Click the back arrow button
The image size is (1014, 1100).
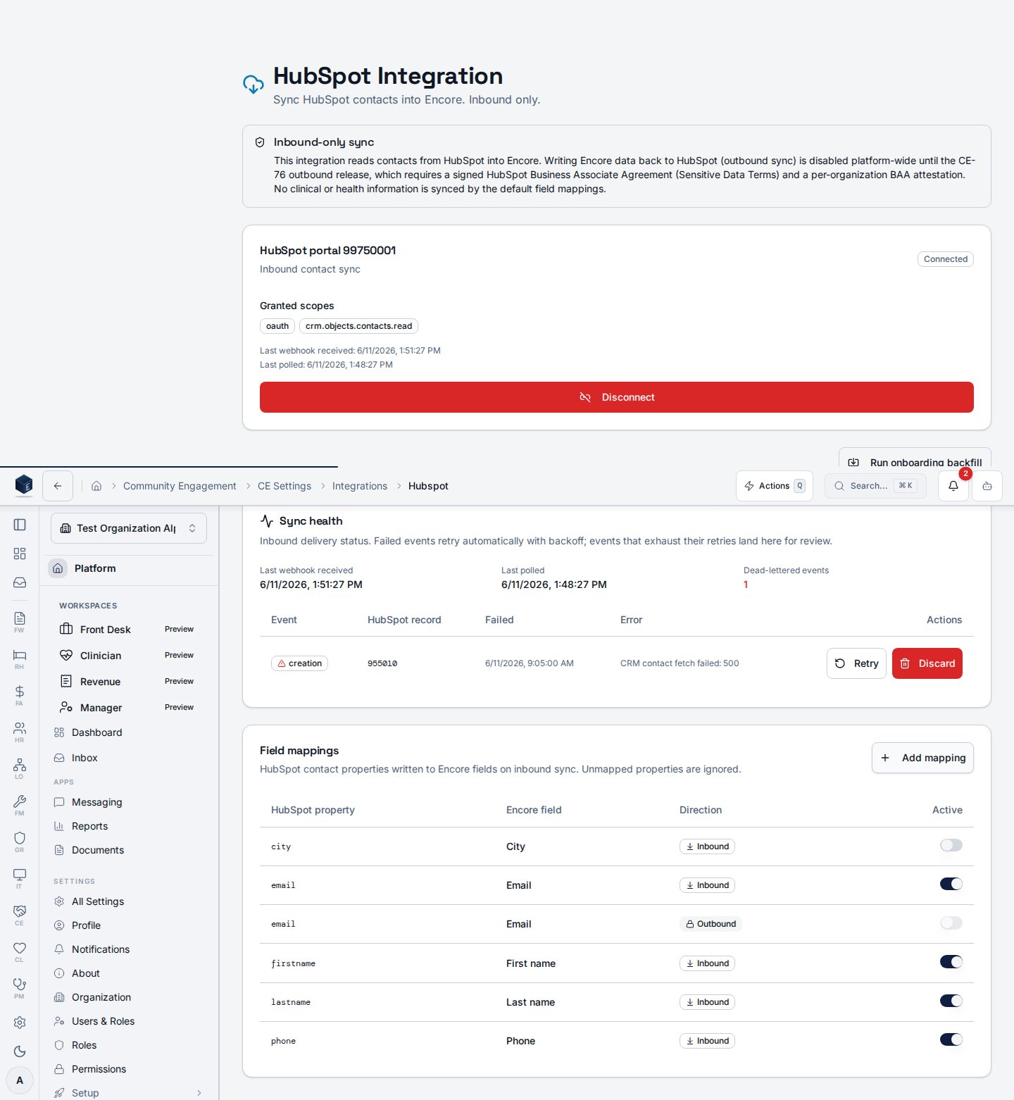[58, 486]
